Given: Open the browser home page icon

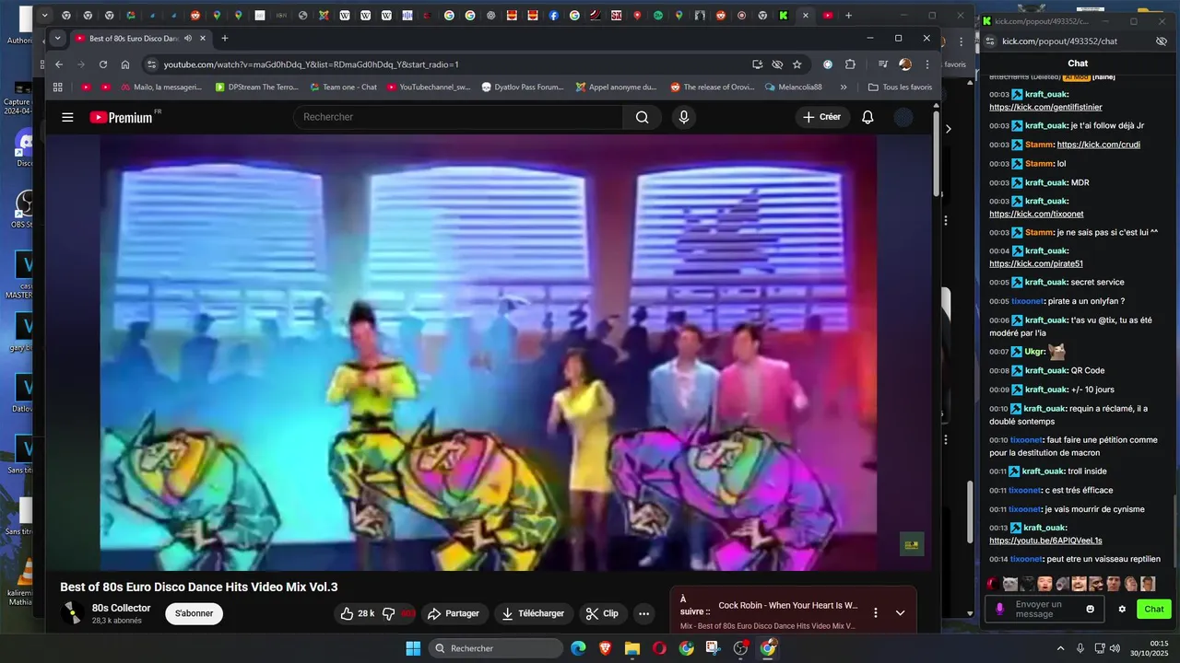Looking at the screenshot, I should point(125,64).
